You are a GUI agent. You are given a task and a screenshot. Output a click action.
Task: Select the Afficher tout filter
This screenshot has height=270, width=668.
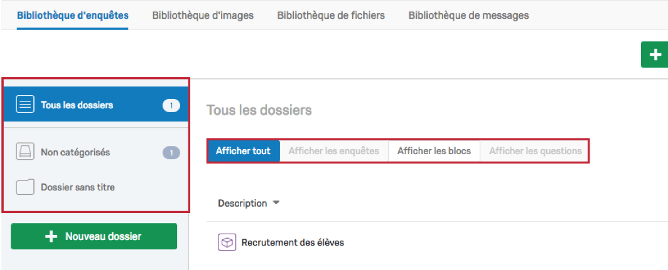(x=243, y=151)
